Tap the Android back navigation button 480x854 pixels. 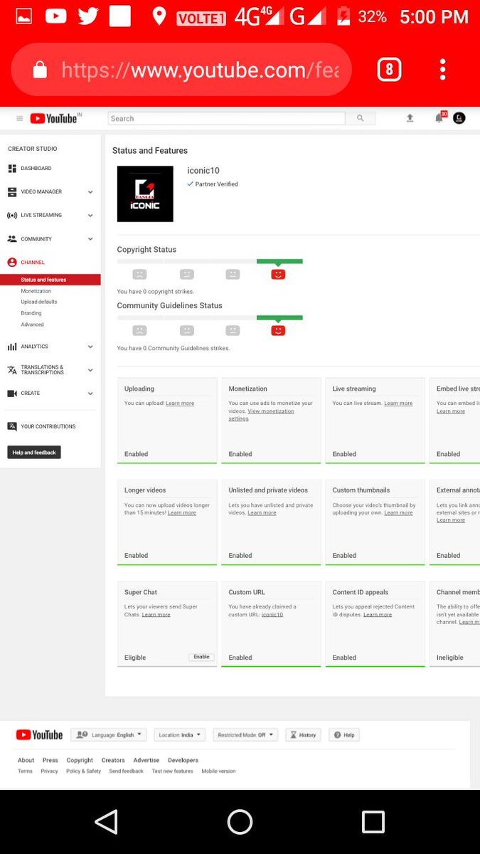pos(106,822)
